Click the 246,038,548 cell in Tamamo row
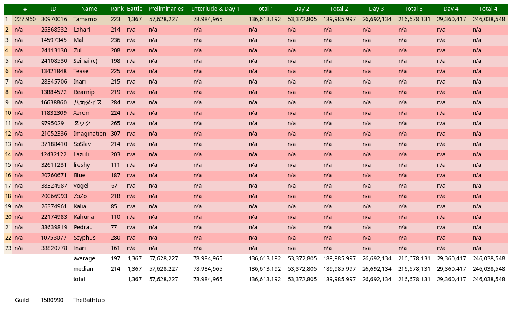 pos(489,19)
